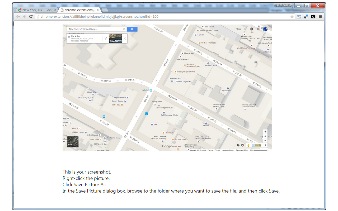This screenshot has height=211, width=338.
Task: Click the blue and black checkered extension icon
Action: (x=306, y=17)
